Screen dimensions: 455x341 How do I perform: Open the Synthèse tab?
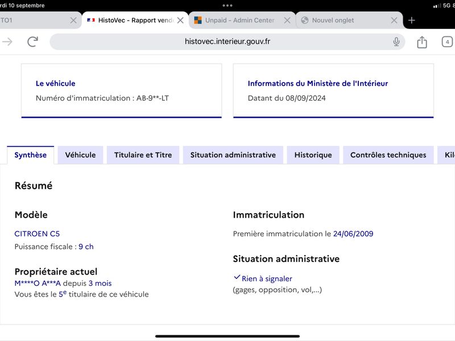point(31,155)
